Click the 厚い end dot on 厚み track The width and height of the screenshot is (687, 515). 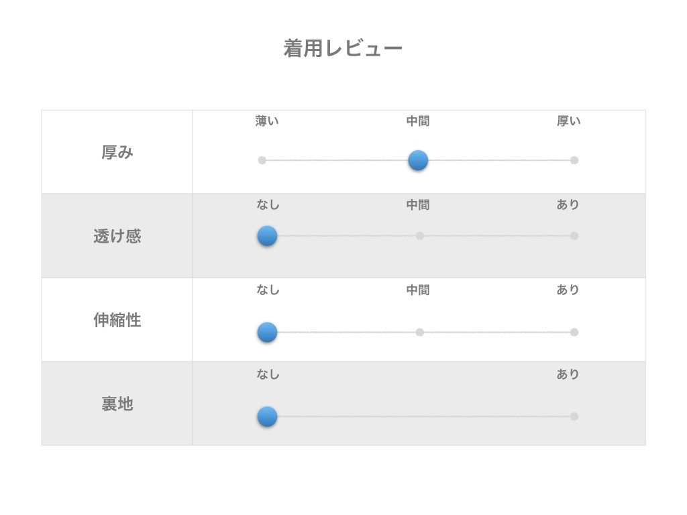(574, 160)
